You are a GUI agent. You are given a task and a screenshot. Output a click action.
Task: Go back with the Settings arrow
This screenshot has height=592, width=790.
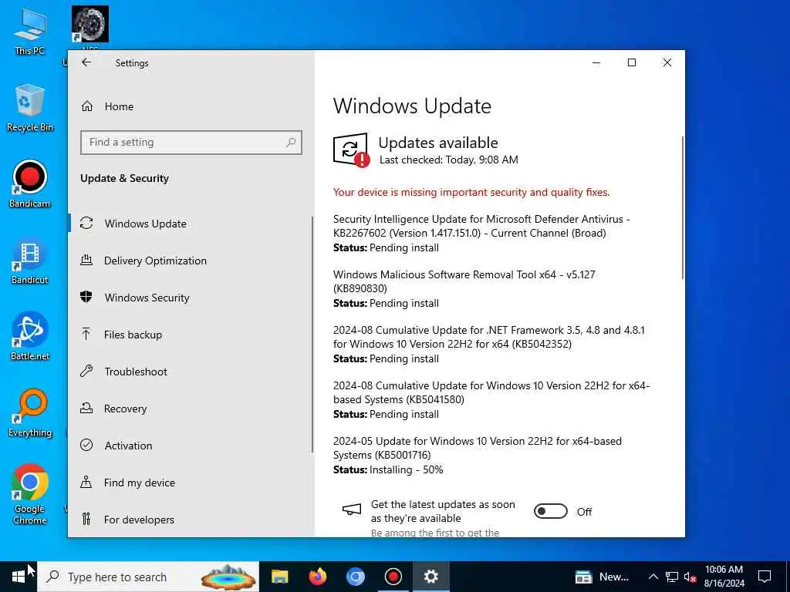click(x=86, y=62)
